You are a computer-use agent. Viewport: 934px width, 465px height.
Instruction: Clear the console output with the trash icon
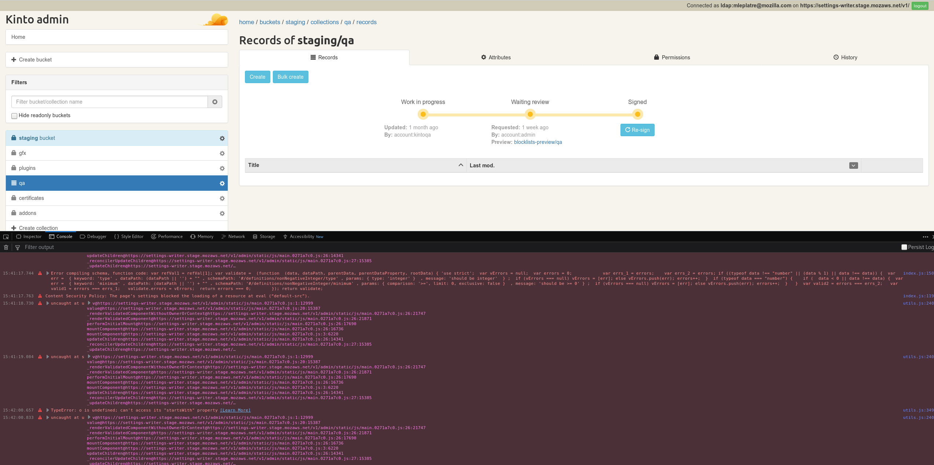click(x=6, y=247)
